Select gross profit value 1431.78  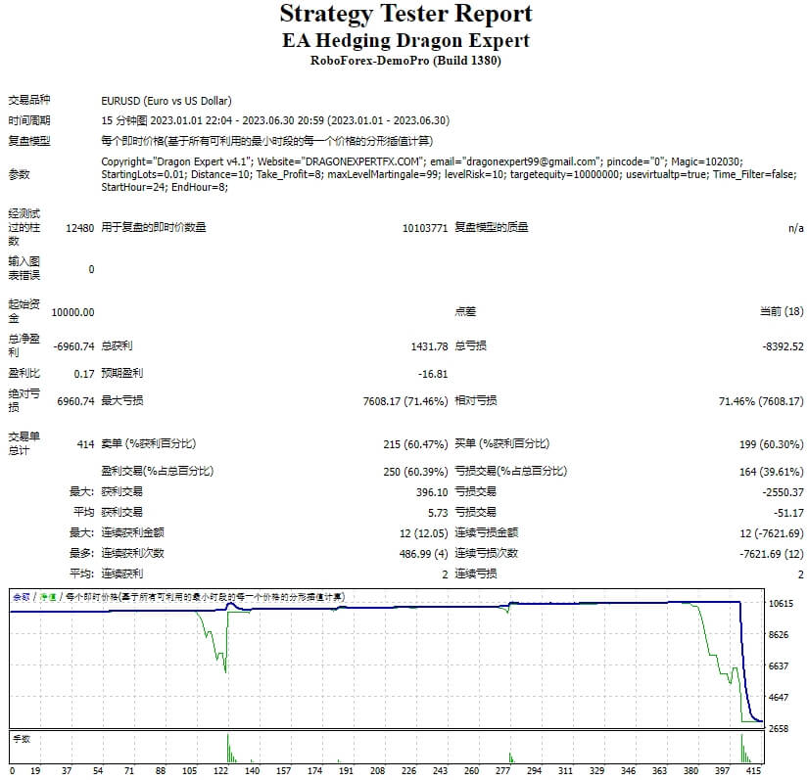[x=429, y=346]
